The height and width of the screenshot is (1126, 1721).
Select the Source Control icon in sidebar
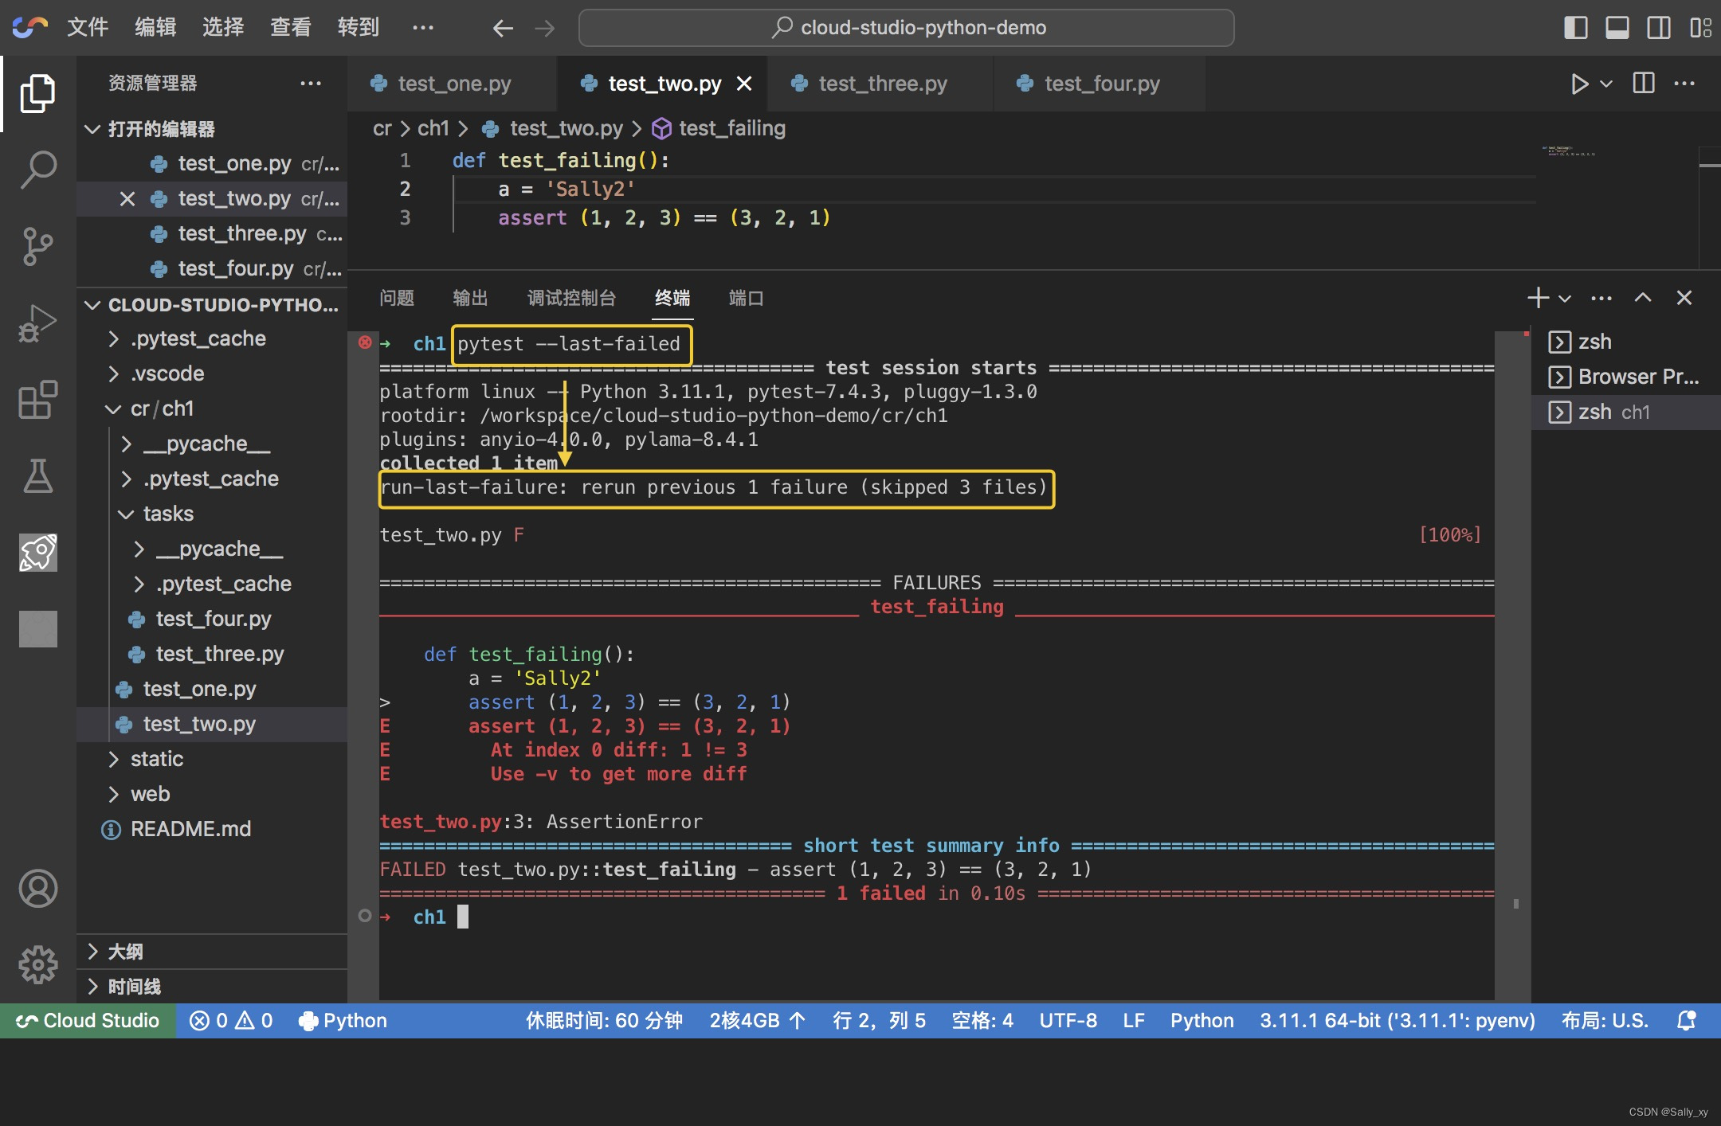(37, 246)
